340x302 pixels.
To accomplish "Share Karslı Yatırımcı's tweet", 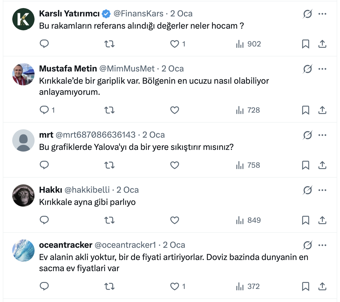I will click(322, 44).
